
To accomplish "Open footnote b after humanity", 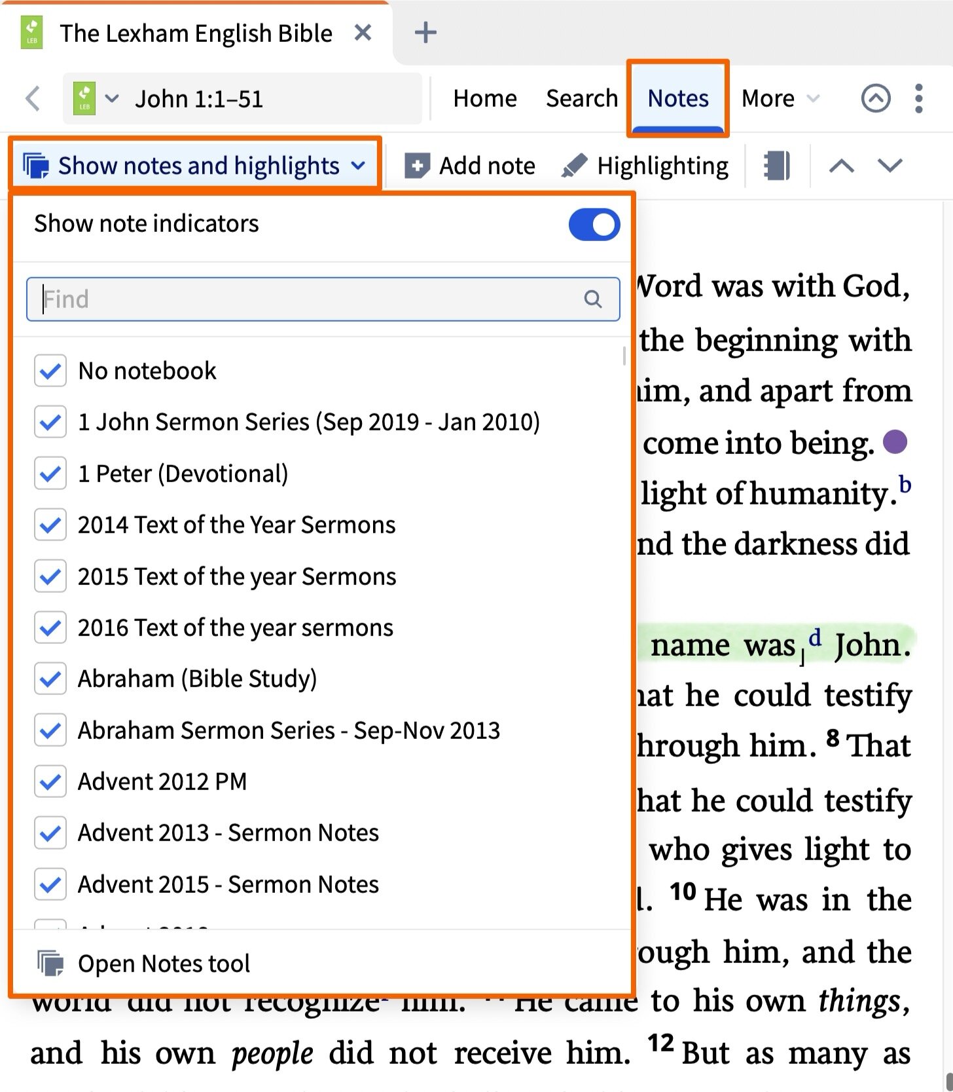I will [905, 485].
